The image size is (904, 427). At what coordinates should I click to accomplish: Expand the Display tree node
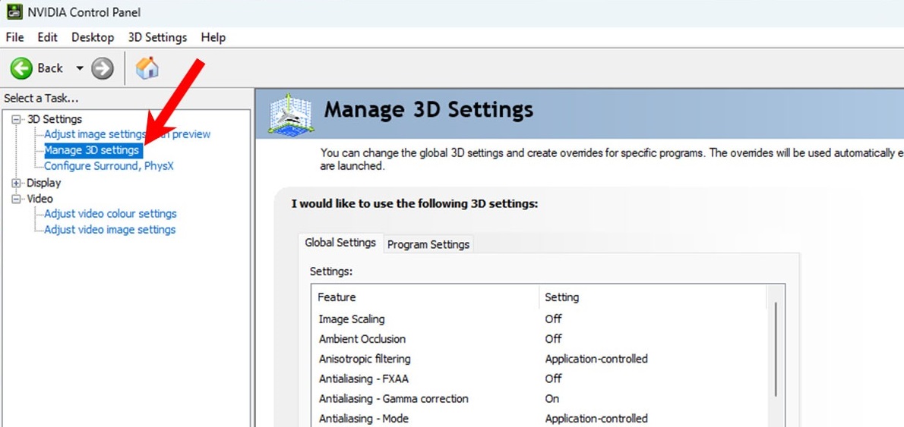pyautogui.click(x=15, y=183)
